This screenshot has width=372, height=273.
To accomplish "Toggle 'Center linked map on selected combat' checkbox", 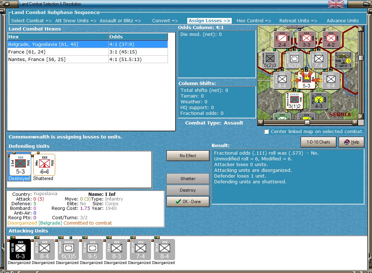I will click(267, 132).
